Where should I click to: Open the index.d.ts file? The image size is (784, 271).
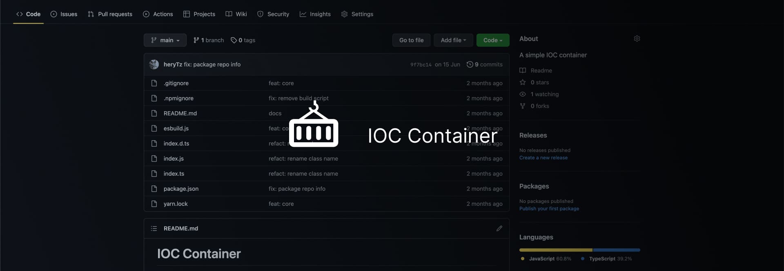tap(176, 143)
